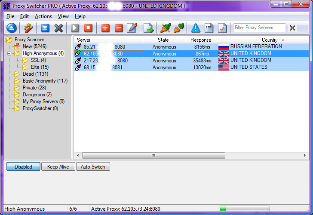Edit proxy with the pencil notepad icon
This screenshot has height=215, width=313.
(132, 28)
